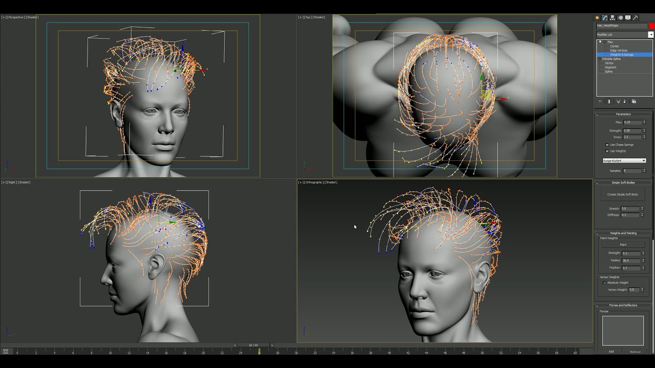Open the Display command panel tab
Image resolution: width=655 pixels, height=368 pixels.
pyautogui.click(x=628, y=17)
